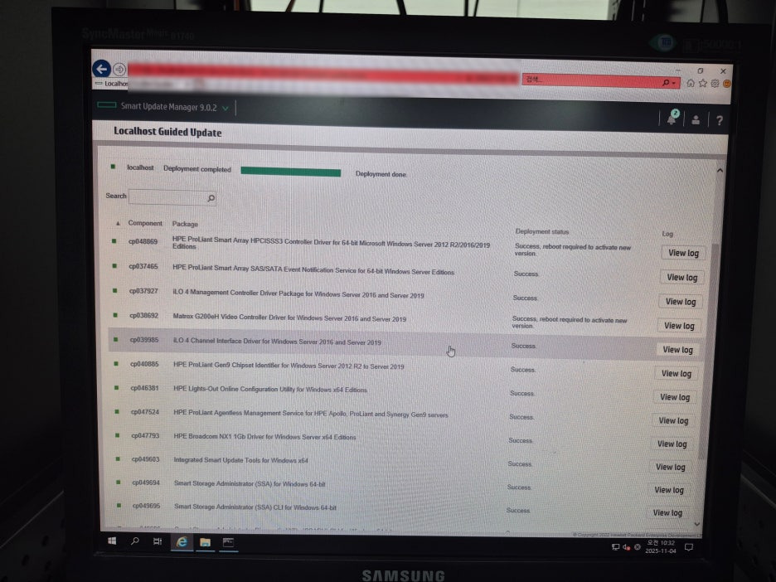The image size is (776, 582).
Task: Sort by the Component column header
Action: click(x=145, y=223)
